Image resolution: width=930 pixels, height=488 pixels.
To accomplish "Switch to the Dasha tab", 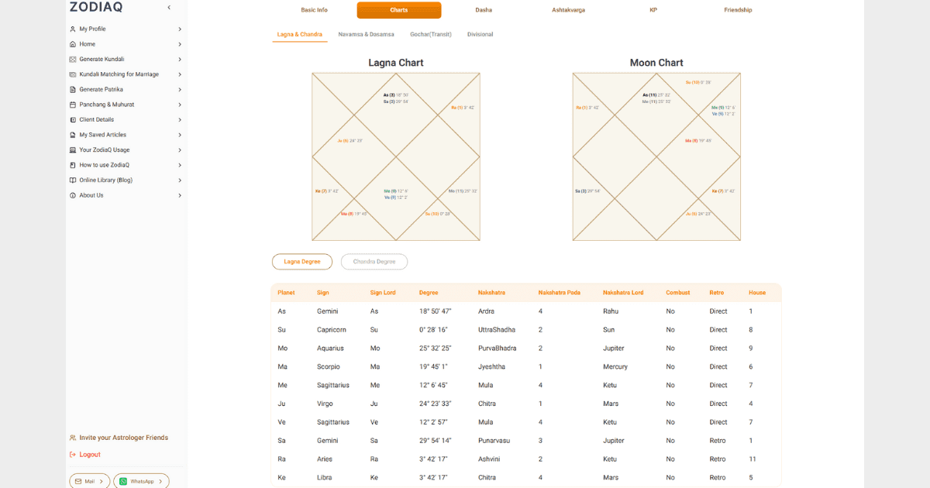I will click(x=484, y=10).
